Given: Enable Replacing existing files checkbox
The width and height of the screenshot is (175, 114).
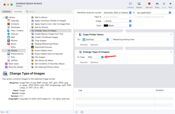Looking at the screenshot, I should click(x=111, y=39).
